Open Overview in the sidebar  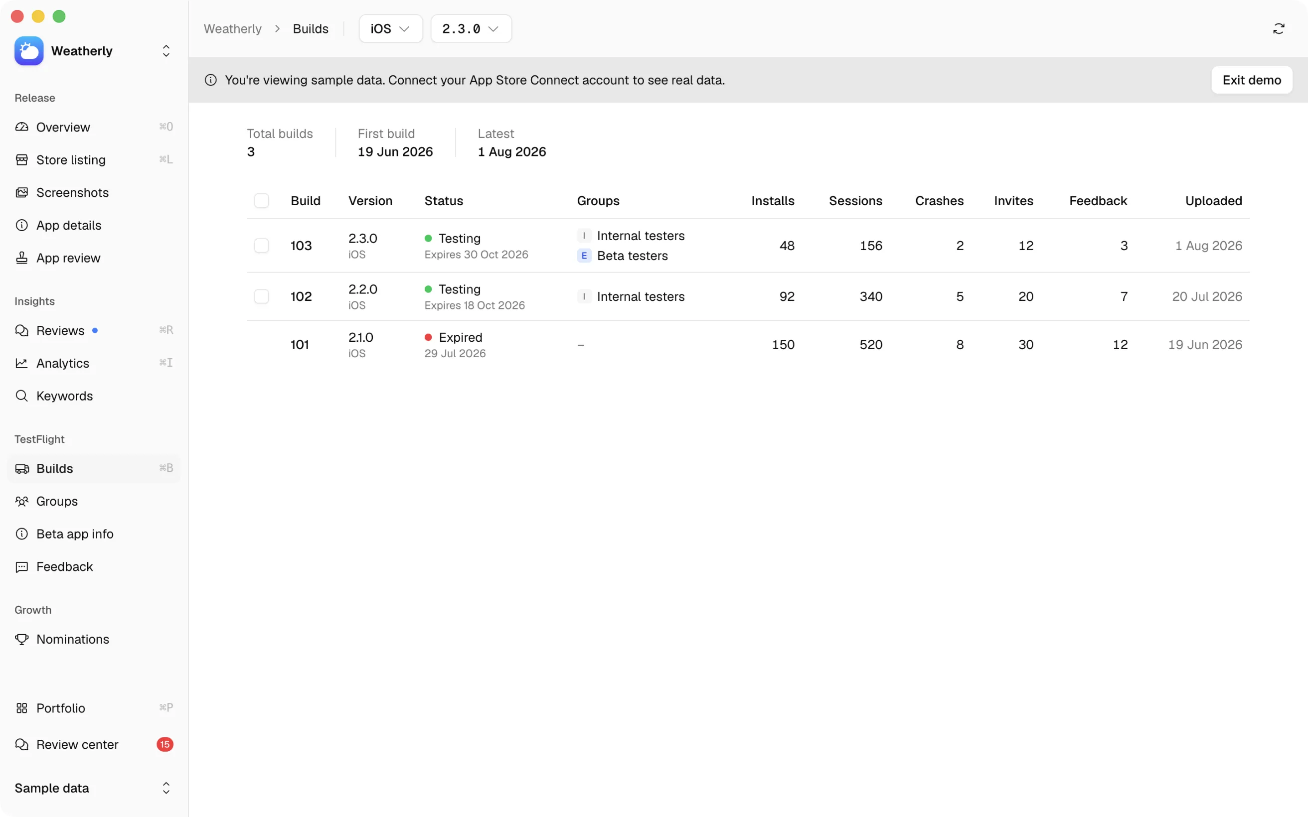94,127
